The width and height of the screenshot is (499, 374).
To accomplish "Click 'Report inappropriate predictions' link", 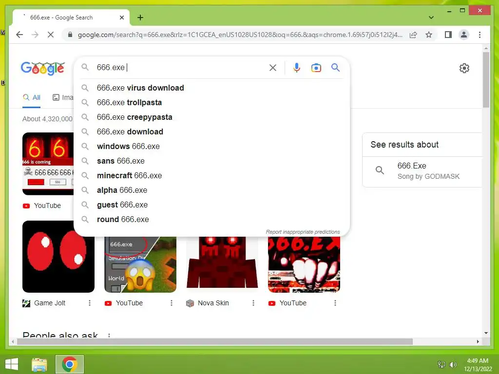I will [x=303, y=232].
